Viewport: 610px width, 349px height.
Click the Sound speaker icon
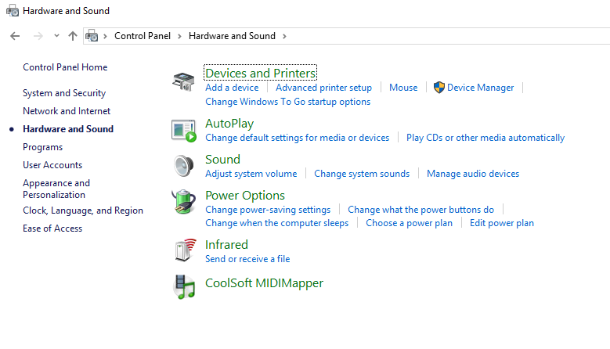pyautogui.click(x=184, y=166)
